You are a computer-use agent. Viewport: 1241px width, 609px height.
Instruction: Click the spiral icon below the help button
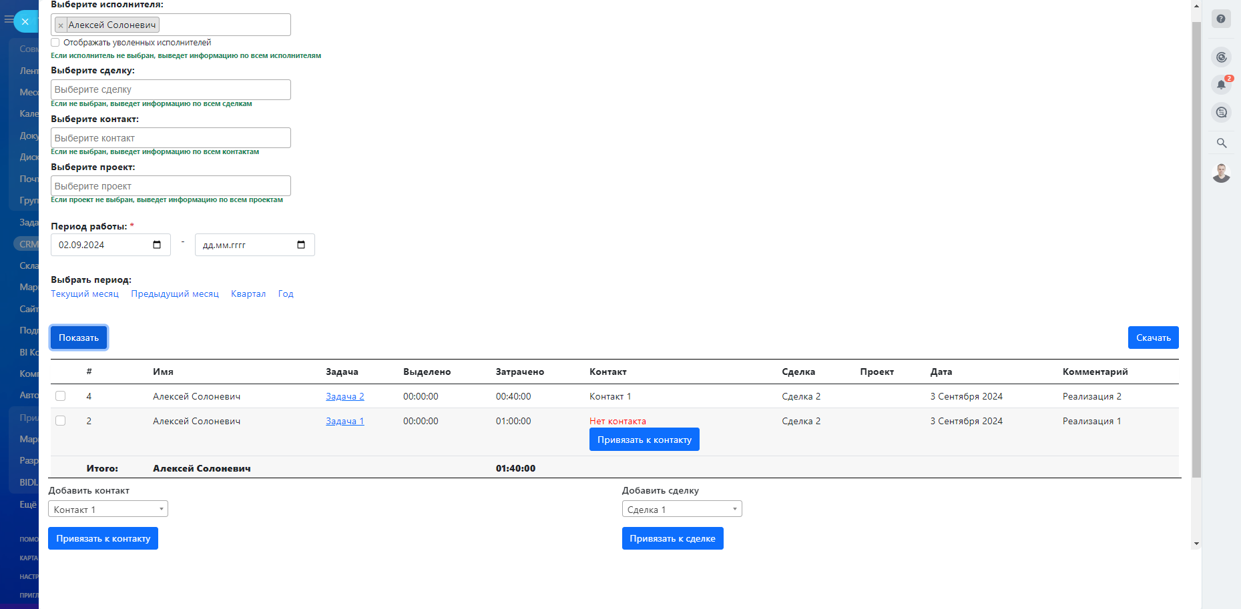click(x=1221, y=57)
